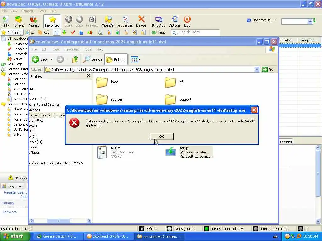Click the Back button in Explorer
This screenshot has height=241, width=322.
[x=40, y=59]
